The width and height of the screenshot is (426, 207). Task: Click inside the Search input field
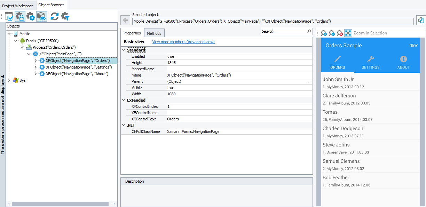(x=282, y=31)
